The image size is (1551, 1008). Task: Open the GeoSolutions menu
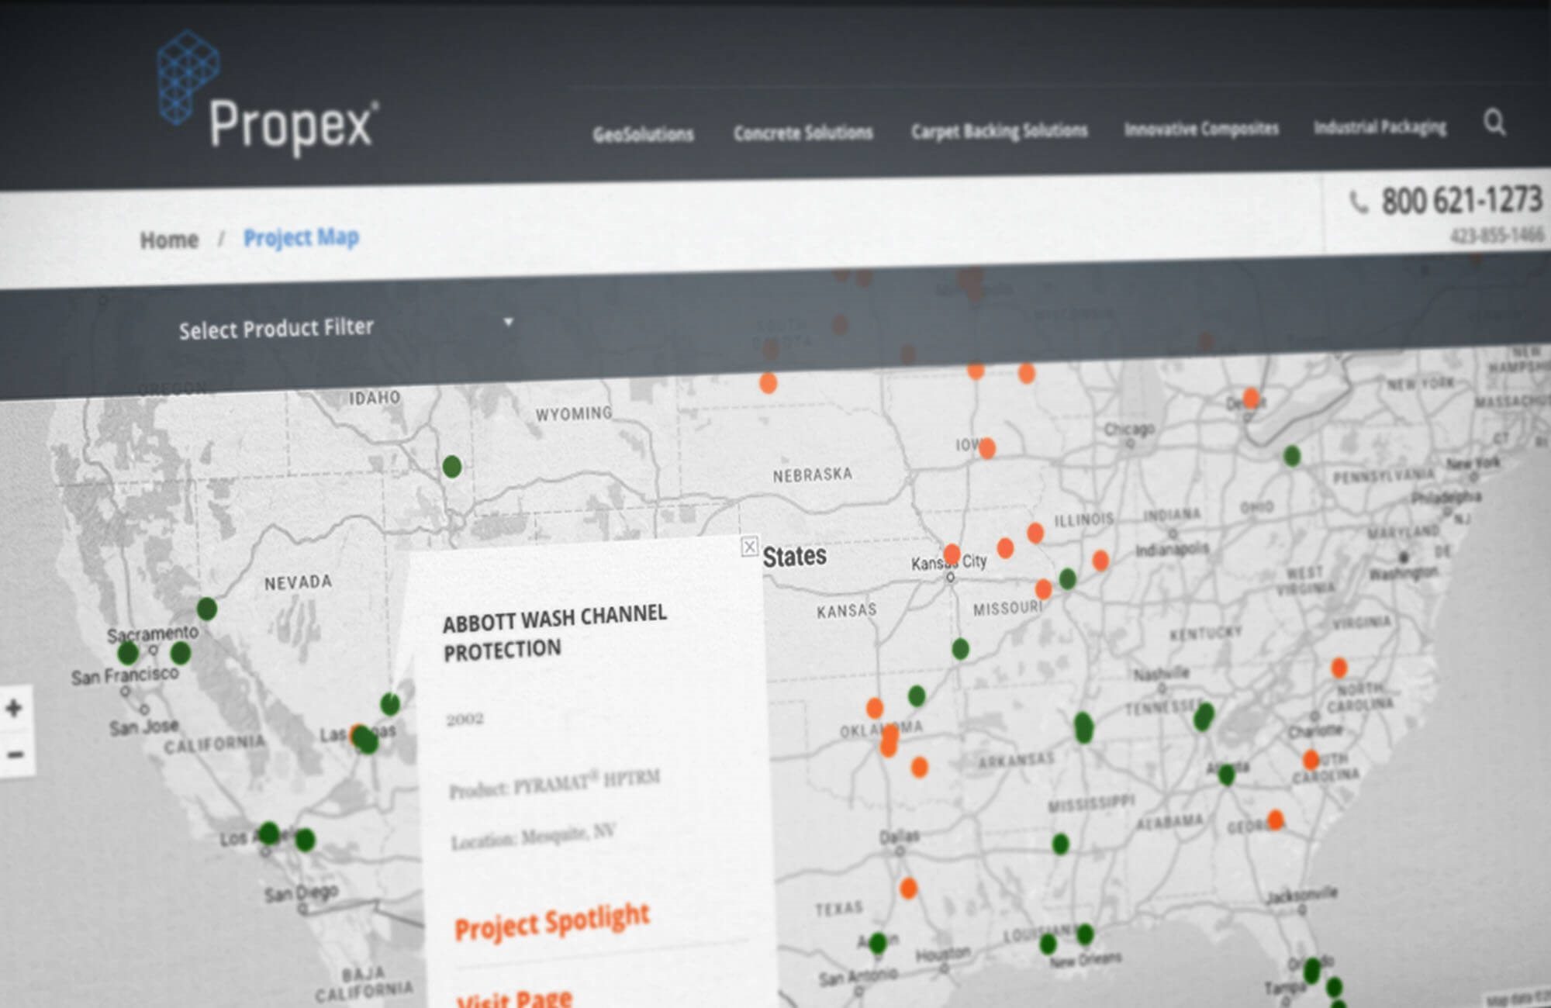(x=643, y=134)
